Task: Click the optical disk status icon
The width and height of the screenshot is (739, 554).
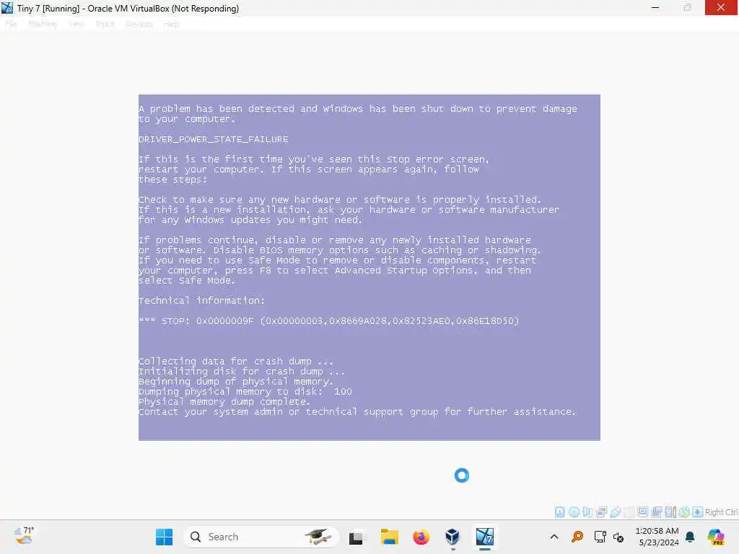Action: [x=574, y=512]
